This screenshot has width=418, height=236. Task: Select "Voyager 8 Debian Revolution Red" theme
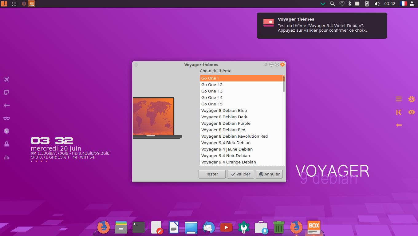pyautogui.click(x=241, y=136)
